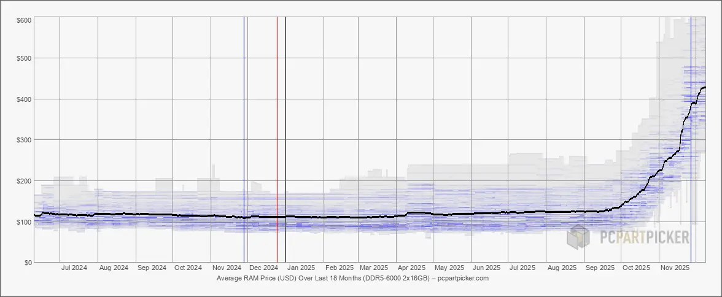This screenshot has width=722, height=297.
Task: Open the pcpartpicker.com text in caption
Action: (x=464, y=279)
